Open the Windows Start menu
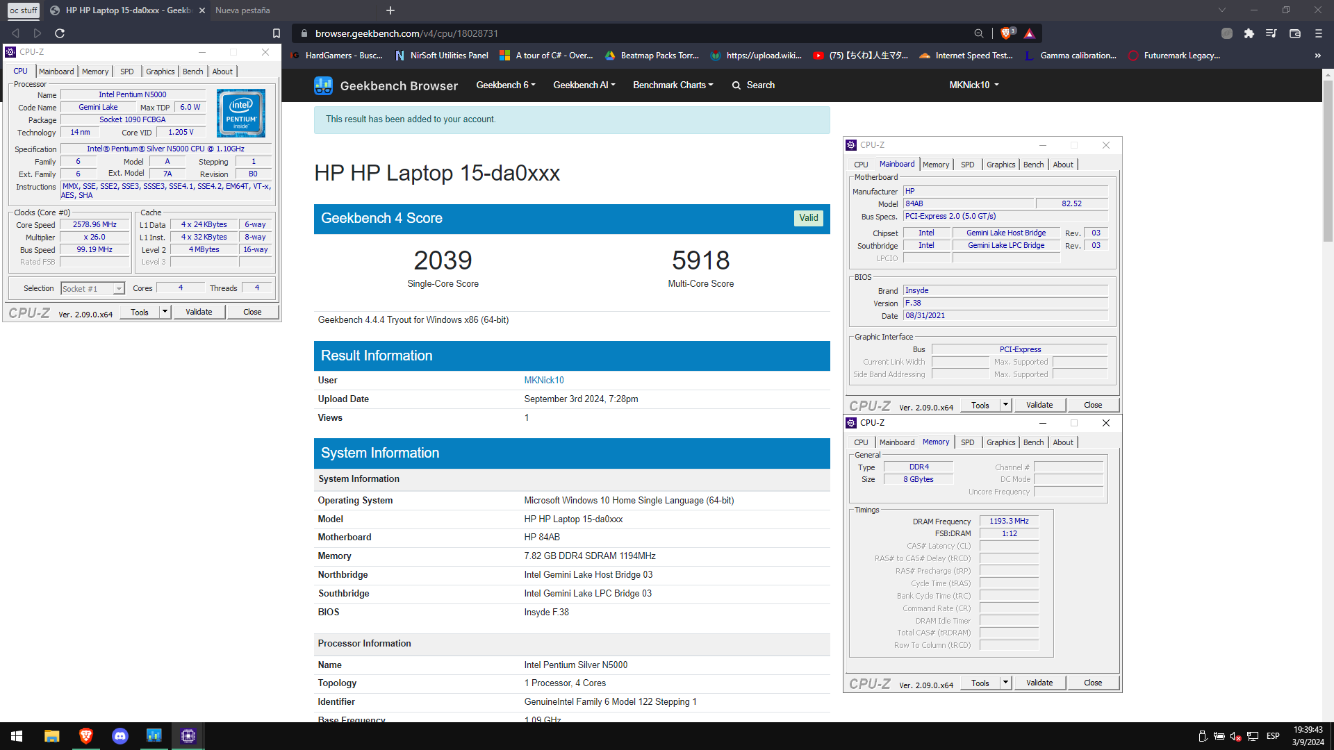This screenshot has width=1334, height=750. click(x=17, y=736)
